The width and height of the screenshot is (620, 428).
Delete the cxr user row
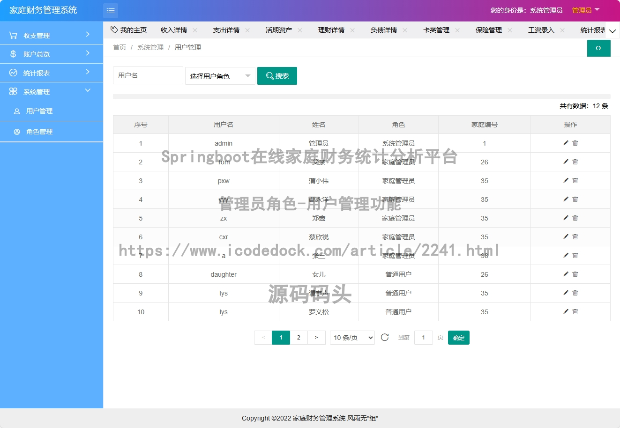click(x=575, y=236)
